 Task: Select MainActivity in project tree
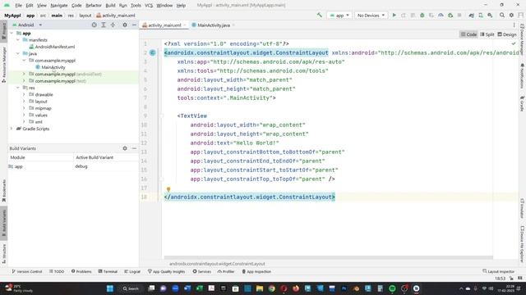point(53,67)
